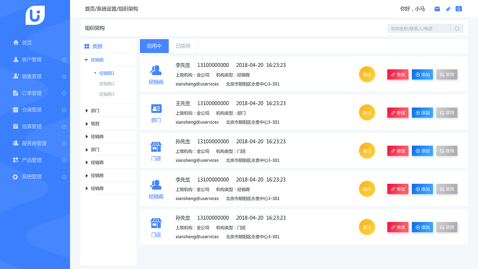Click 备注 in the bottom 孙先生 card
The width and height of the screenshot is (478, 269).
367,227
